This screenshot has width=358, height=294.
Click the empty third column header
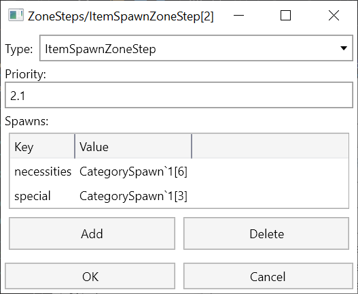[x=270, y=146]
